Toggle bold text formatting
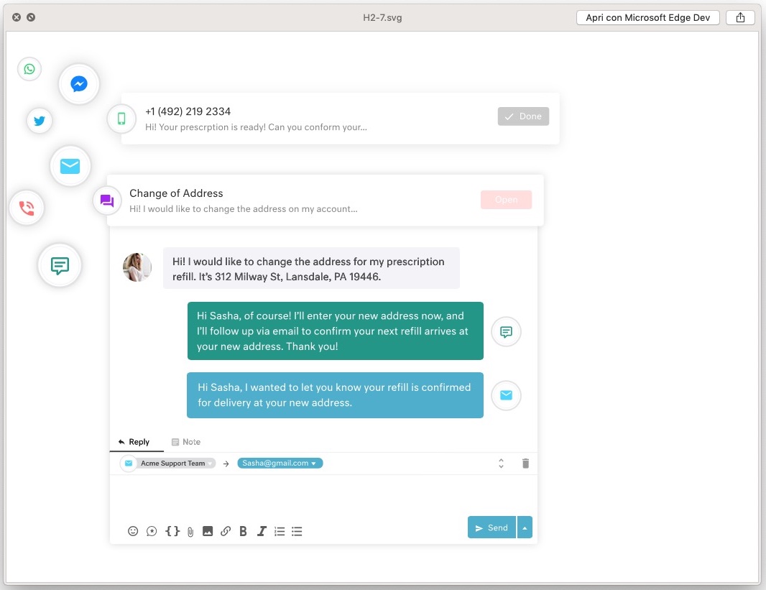This screenshot has width=766, height=590. pos(244,531)
